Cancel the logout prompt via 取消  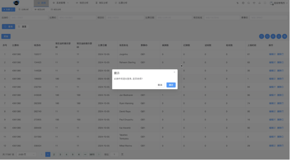pyautogui.click(x=160, y=85)
